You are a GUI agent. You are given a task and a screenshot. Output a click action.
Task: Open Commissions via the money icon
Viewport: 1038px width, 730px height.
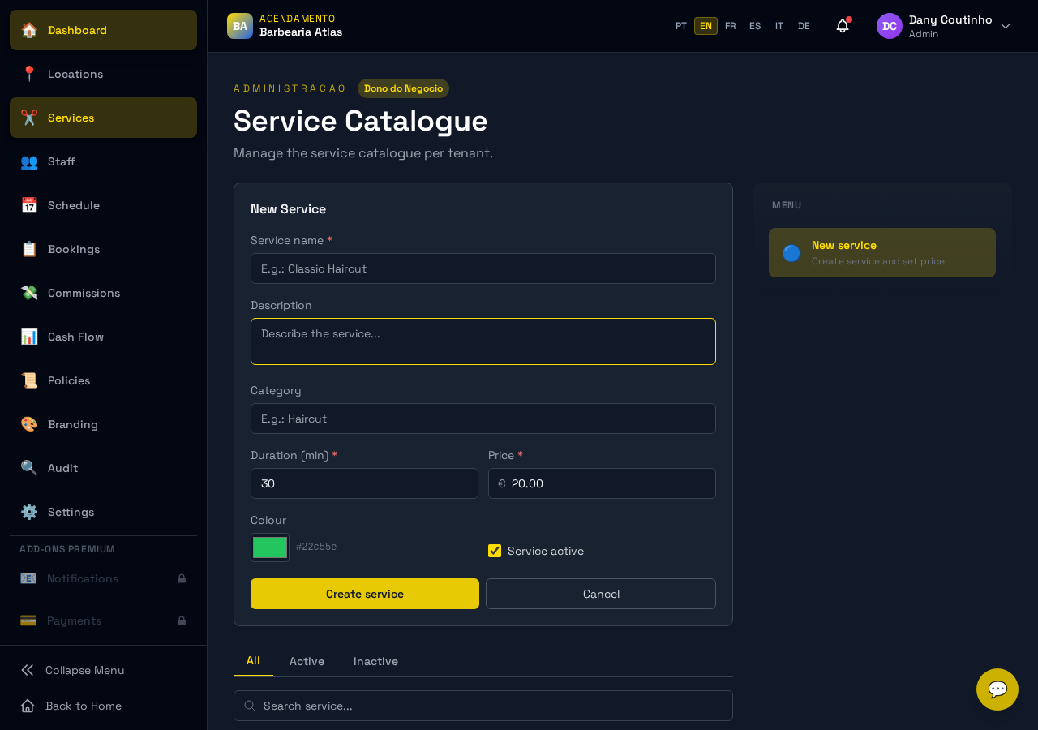click(29, 293)
